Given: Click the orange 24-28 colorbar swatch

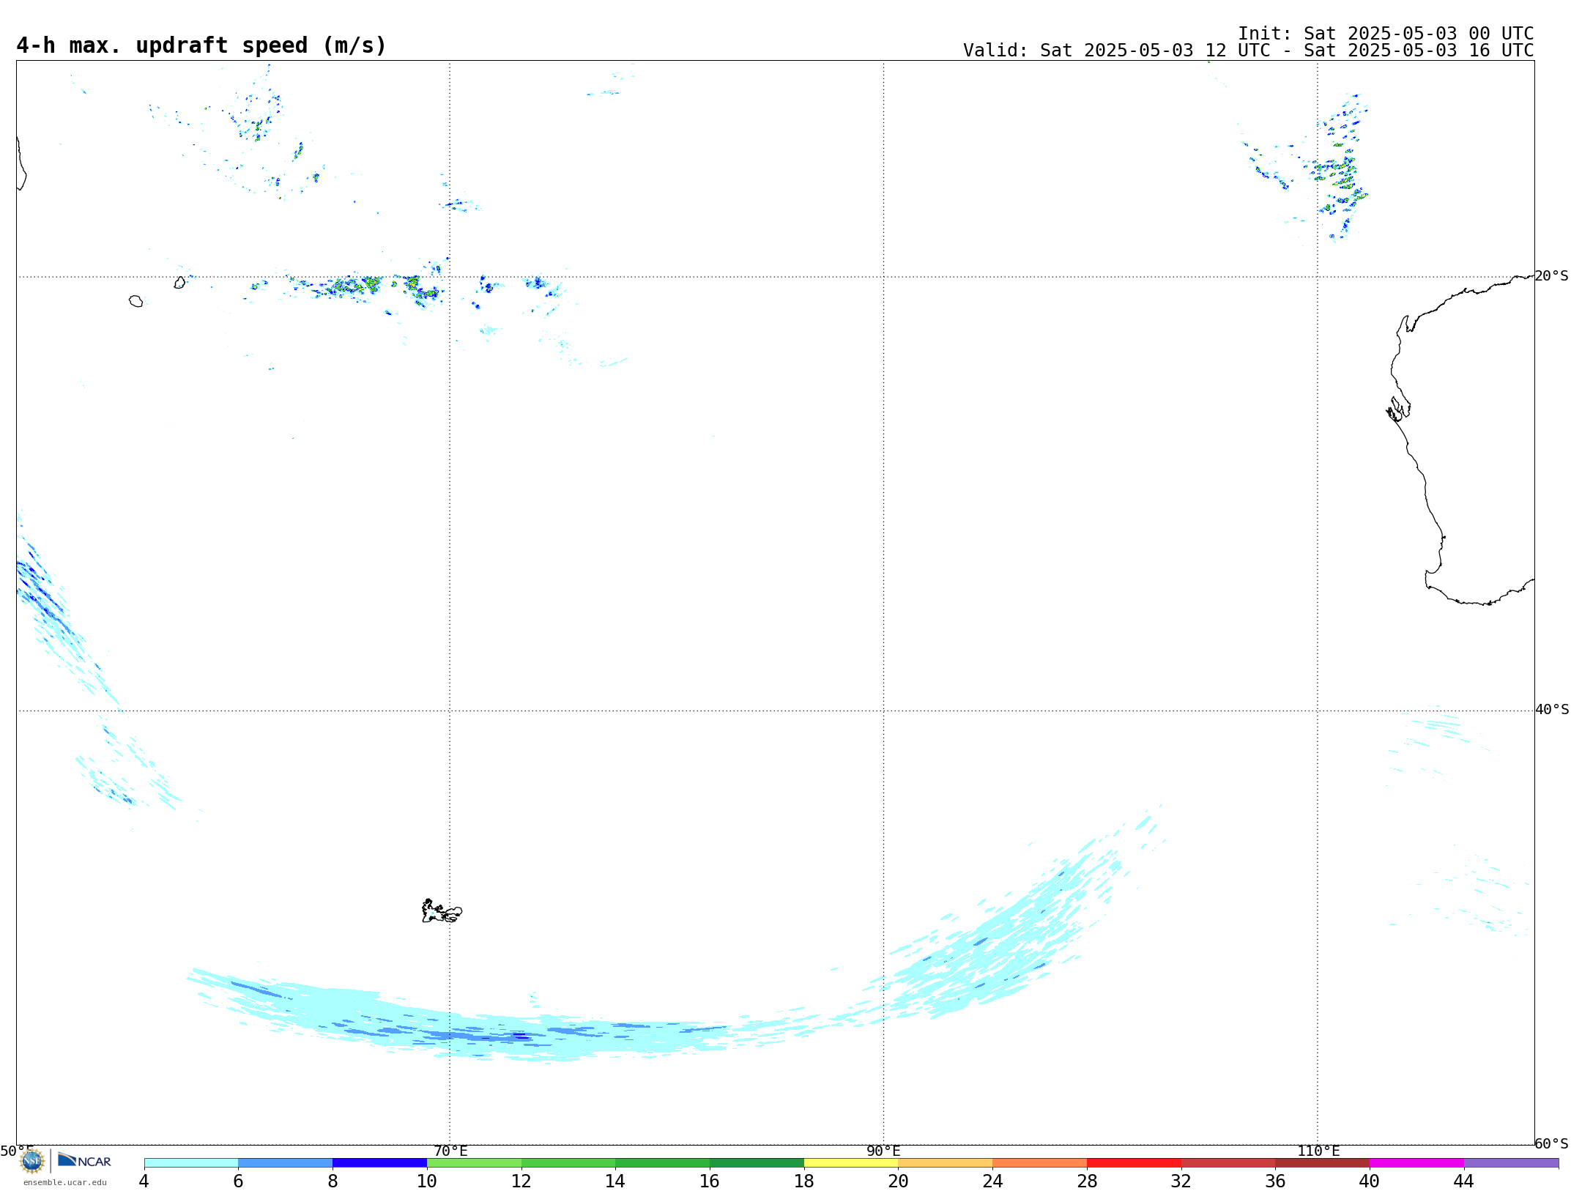Looking at the screenshot, I should tap(1039, 1163).
